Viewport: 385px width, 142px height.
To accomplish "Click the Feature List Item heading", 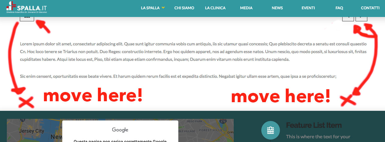I will (314, 125).
